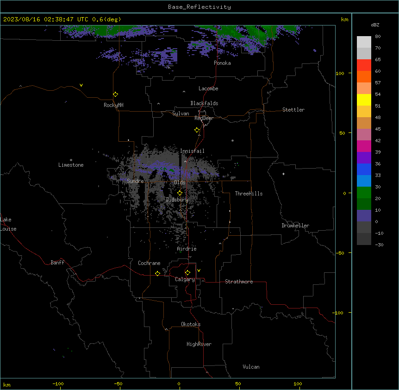Click the km unit label at top right
The image size is (399, 390).
pyautogui.click(x=345, y=19)
